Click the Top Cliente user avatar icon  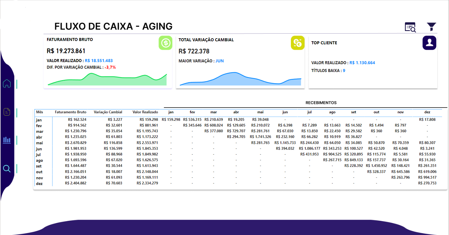429,43
